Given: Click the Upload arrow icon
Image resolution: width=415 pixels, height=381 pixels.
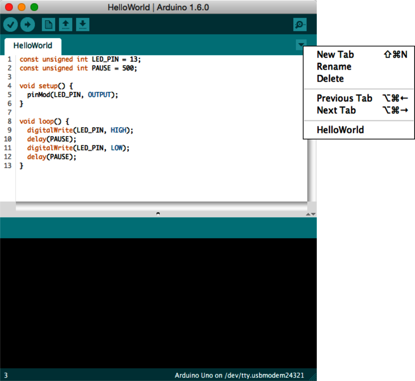Looking at the screenshot, I should coord(28,24).
